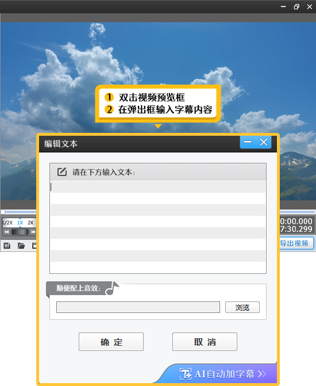The height and width of the screenshot is (386, 316).
Task: Select 2X playback speed
Action: (30, 223)
